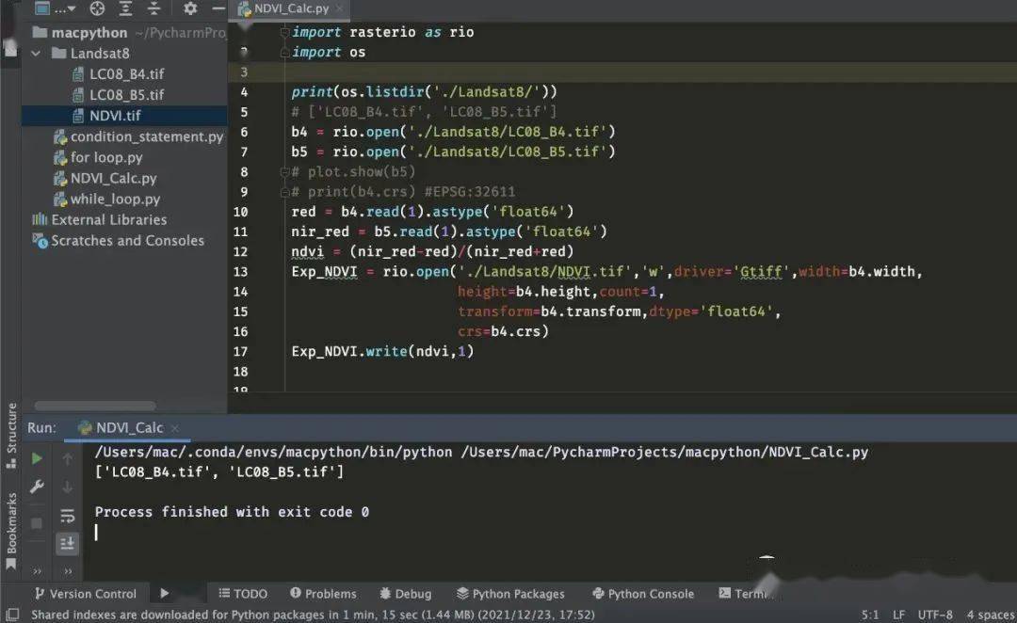Screen dimensions: 1017x623
Task: Collapse the Landsat8 folder
Action: [35, 53]
